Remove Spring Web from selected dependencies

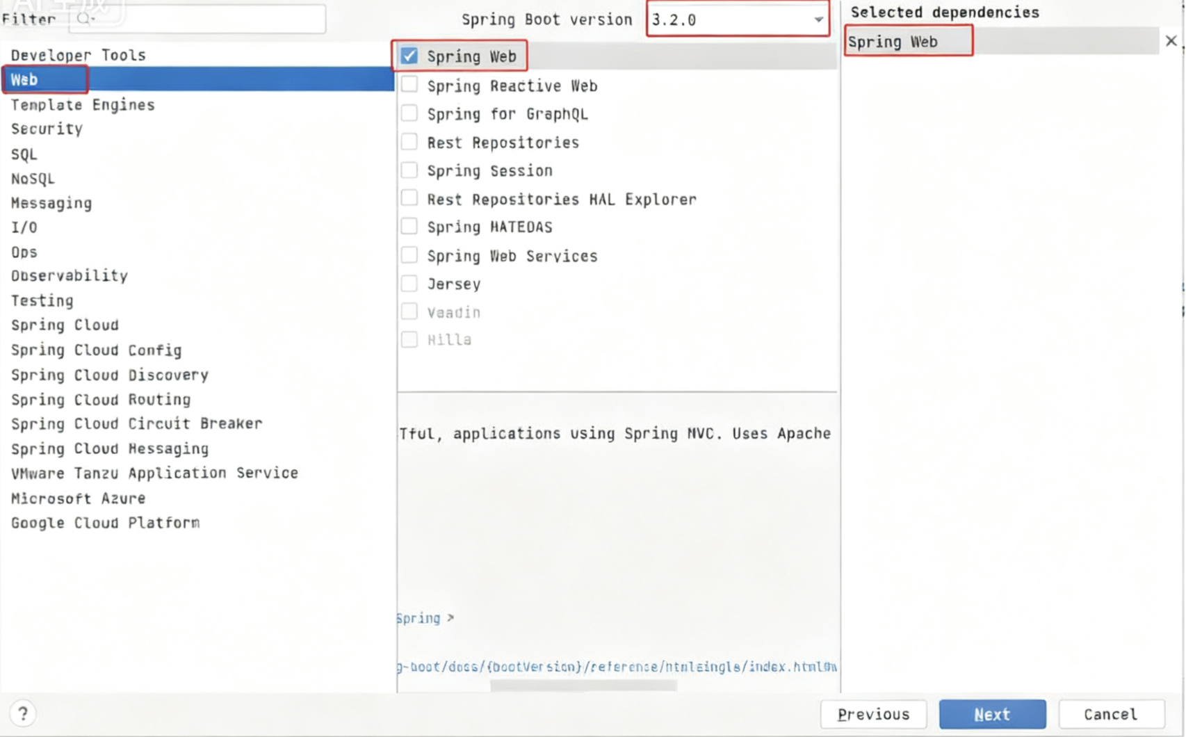[1171, 41]
